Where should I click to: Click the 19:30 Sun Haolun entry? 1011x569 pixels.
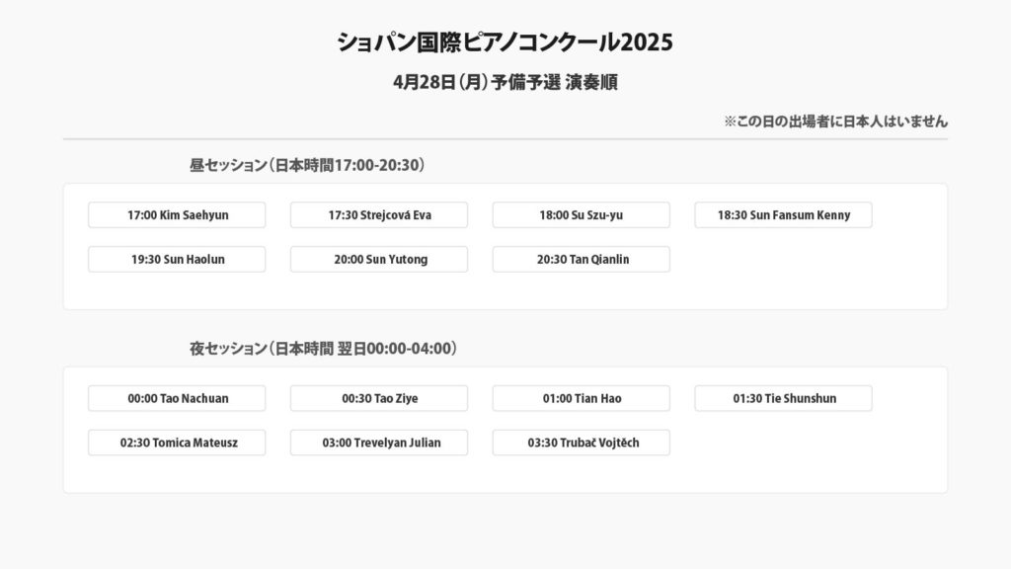(177, 260)
